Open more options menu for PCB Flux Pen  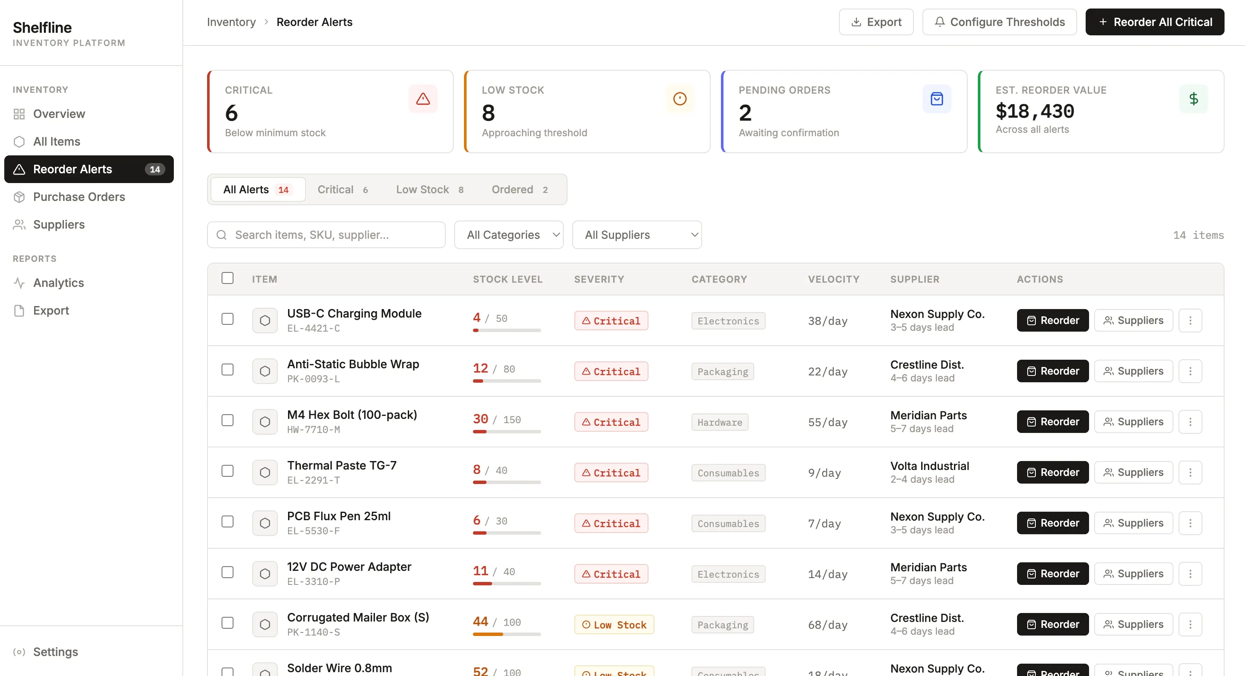point(1190,524)
